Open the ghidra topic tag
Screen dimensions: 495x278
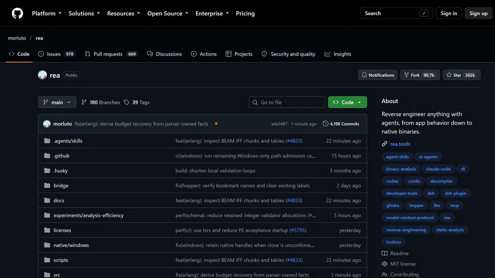393,205
